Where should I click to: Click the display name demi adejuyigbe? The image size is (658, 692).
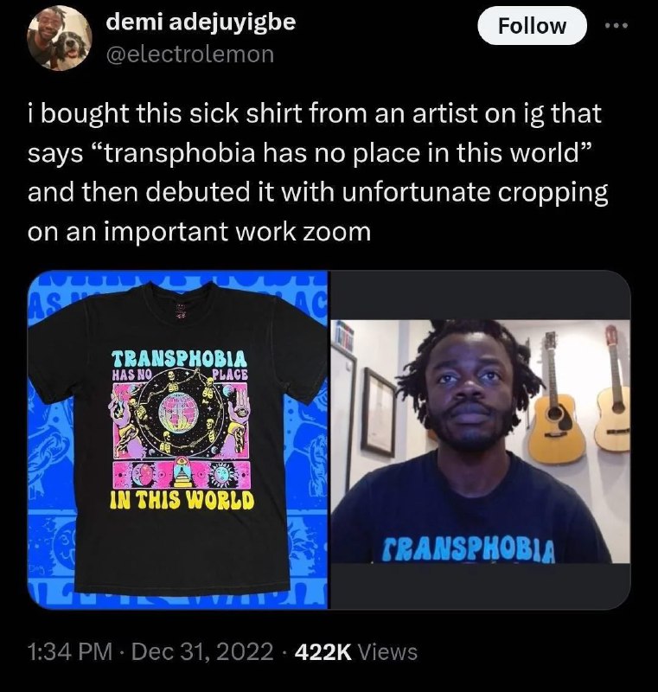pos(201,22)
